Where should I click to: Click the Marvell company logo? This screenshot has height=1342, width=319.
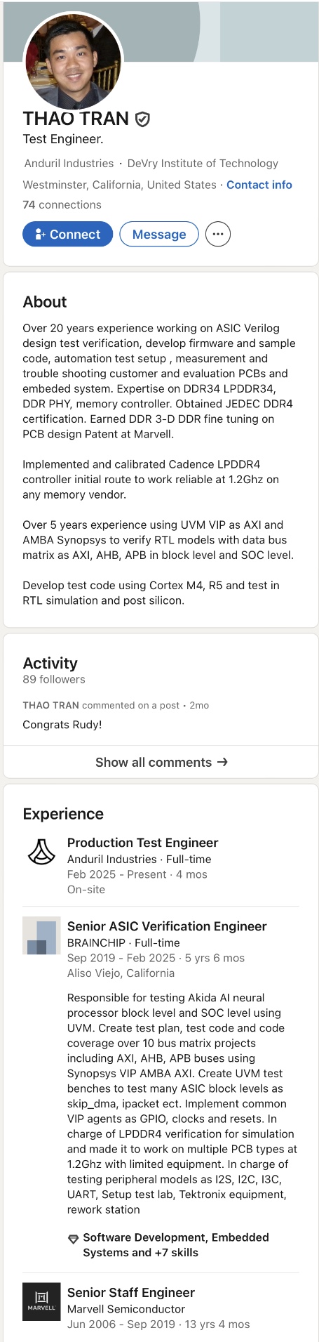(x=41, y=1301)
